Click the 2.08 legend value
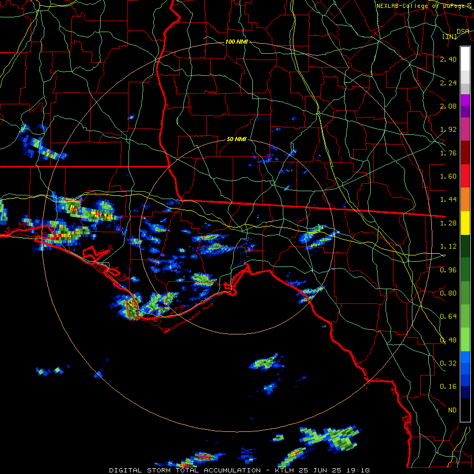The image size is (474, 474). coord(448,106)
